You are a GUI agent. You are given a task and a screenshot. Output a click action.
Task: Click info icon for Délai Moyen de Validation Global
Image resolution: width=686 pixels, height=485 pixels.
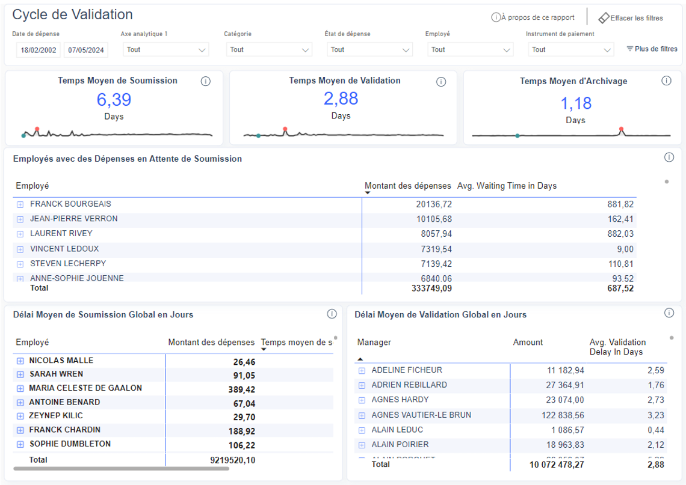click(669, 313)
